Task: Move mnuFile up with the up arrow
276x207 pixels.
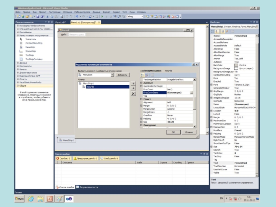Action: pos(134,83)
